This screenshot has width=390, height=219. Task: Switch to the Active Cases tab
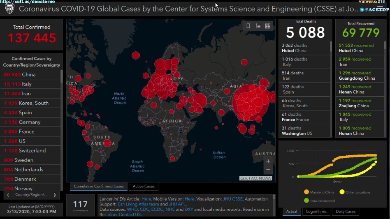tap(144, 186)
